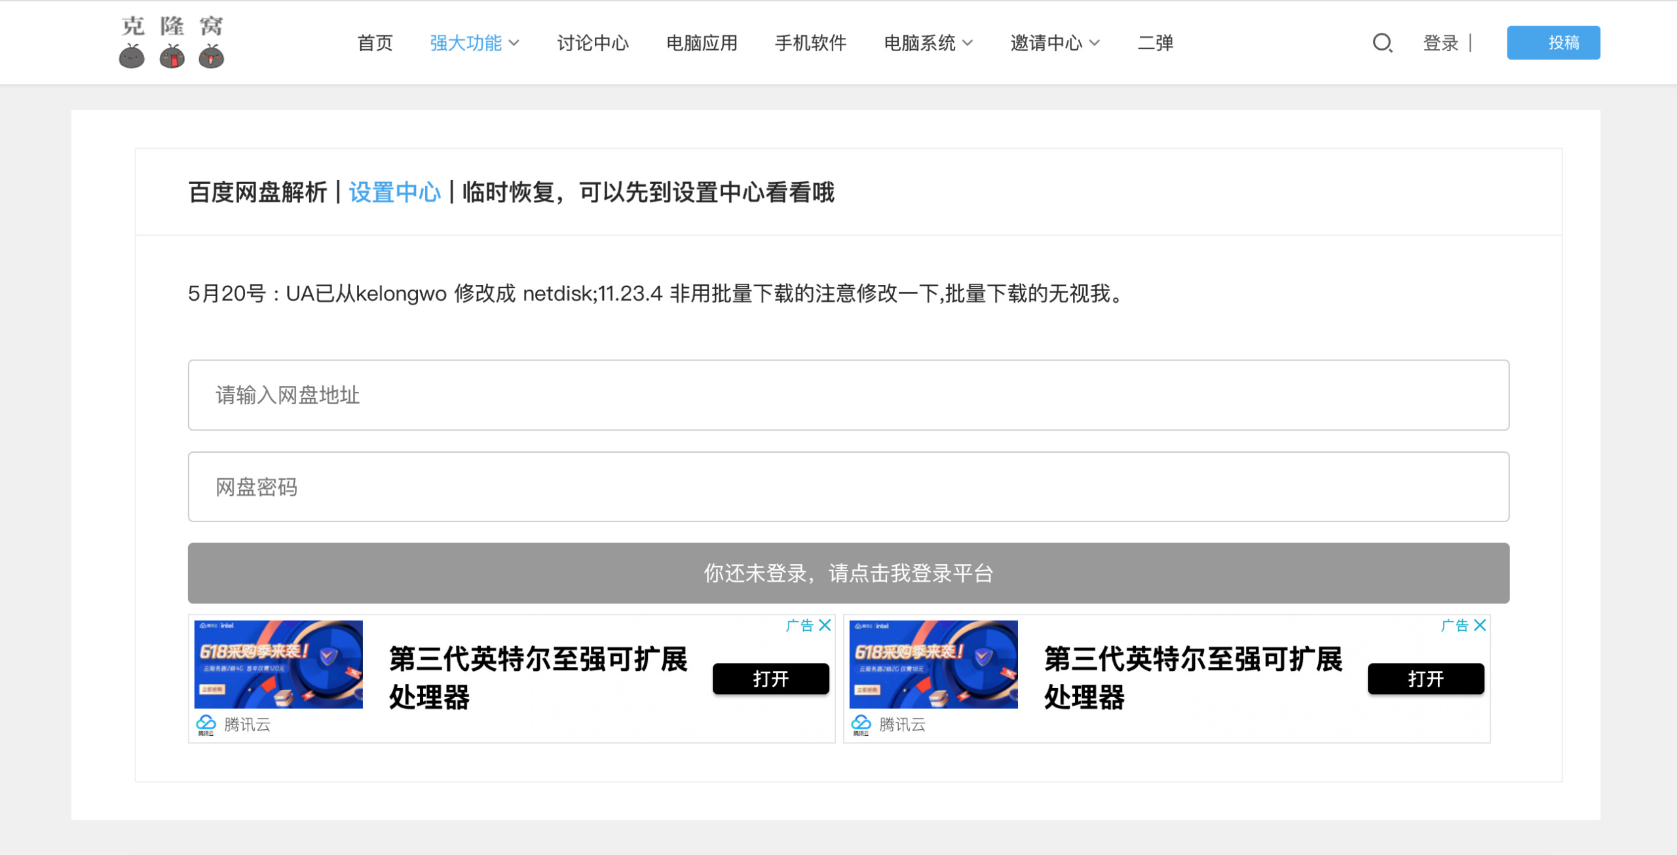Open the 设置中心 link in the heading
The width and height of the screenshot is (1677, 855).
click(x=395, y=193)
